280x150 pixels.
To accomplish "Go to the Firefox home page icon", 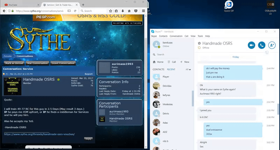I will [x=129, y=11].
